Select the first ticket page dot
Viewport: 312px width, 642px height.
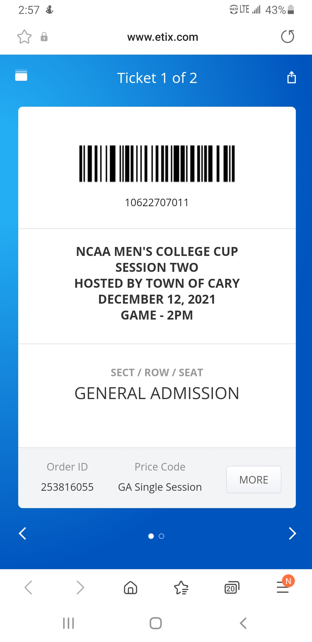pos(151,536)
